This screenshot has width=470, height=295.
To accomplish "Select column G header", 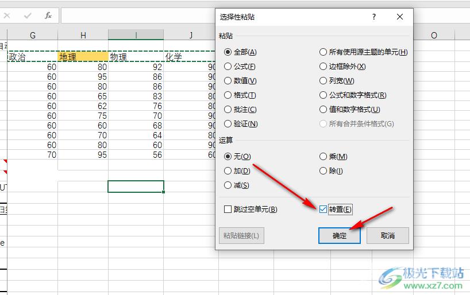I will (32, 35).
